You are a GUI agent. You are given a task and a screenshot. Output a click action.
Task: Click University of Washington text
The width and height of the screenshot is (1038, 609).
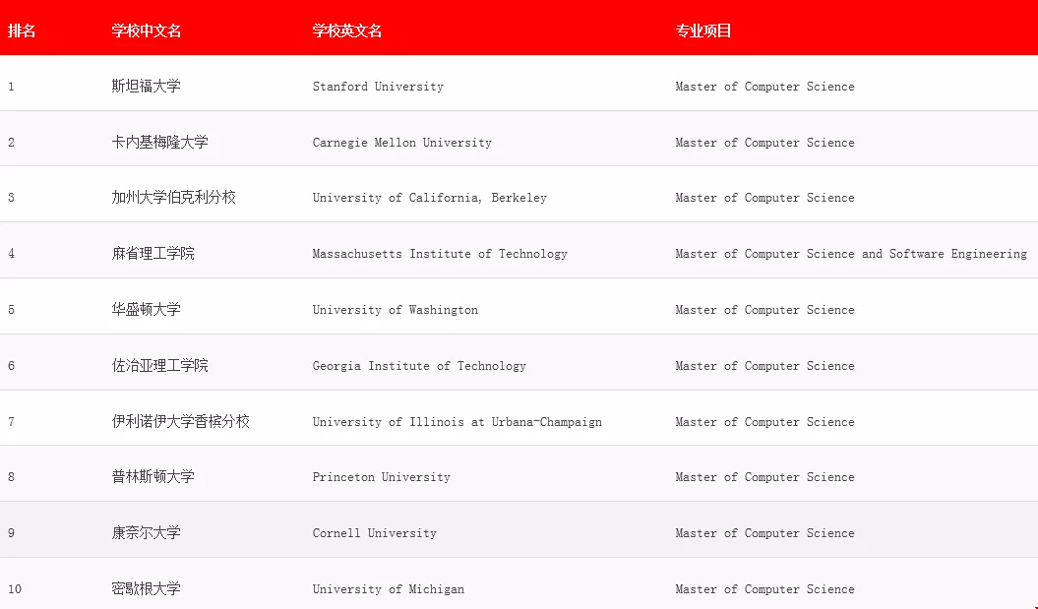click(x=396, y=310)
